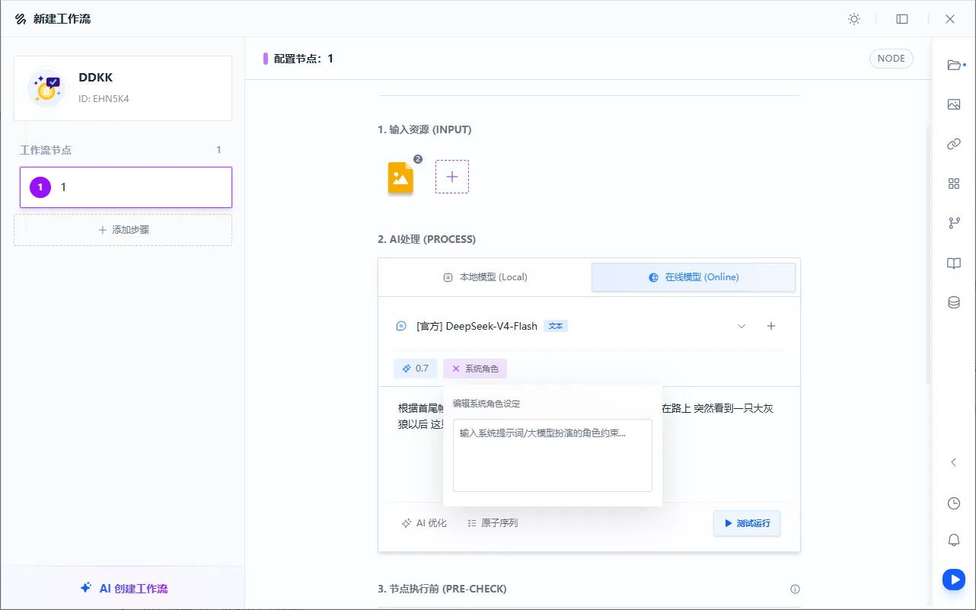Image resolution: width=976 pixels, height=610 pixels.
Task: Click the 1. 输入资源 (INPUT) heading
Action: [x=425, y=129]
